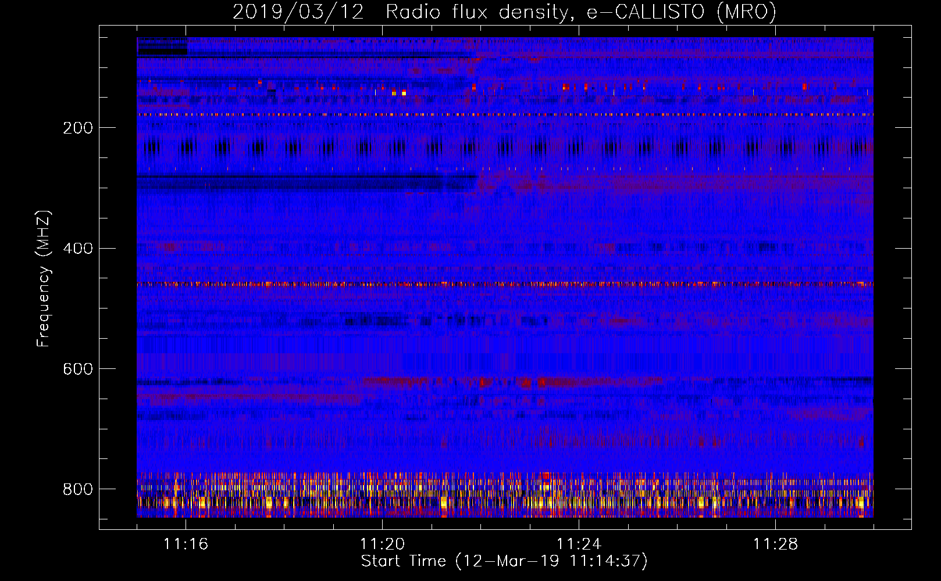
Task: Click the 11:28 time tick label
Action: [x=775, y=544]
